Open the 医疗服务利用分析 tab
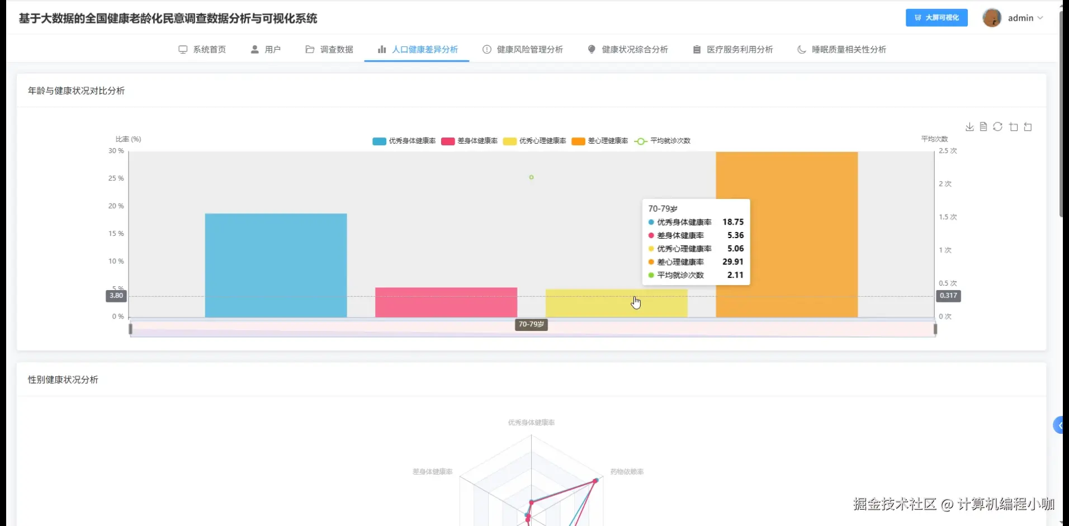Image resolution: width=1069 pixels, height=526 pixels. (x=732, y=49)
